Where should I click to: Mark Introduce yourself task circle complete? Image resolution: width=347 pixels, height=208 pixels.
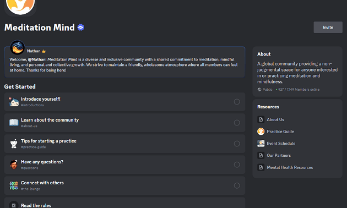(x=237, y=102)
